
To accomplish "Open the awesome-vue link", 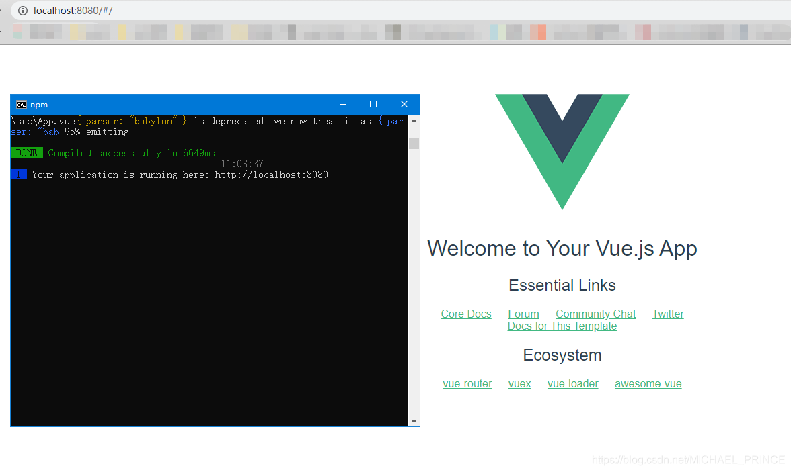I will (648, 384).
